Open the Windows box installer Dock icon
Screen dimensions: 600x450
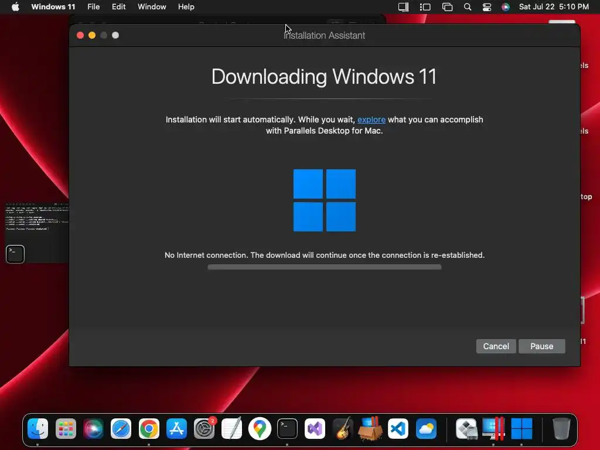tap(370, 428)
